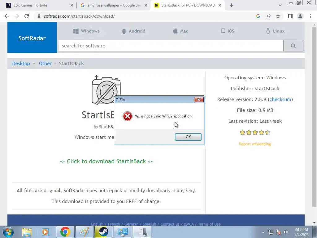
Task: Close the 7-Zip error dialog
Action: (199, 99)
